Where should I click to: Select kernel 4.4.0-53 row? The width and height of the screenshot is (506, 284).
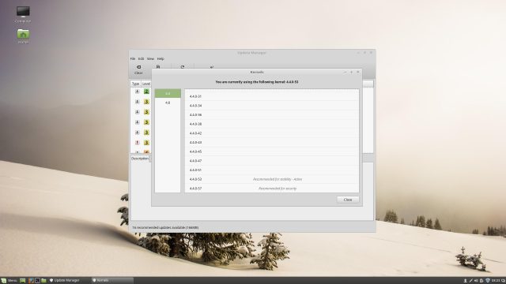coord(272,179)
